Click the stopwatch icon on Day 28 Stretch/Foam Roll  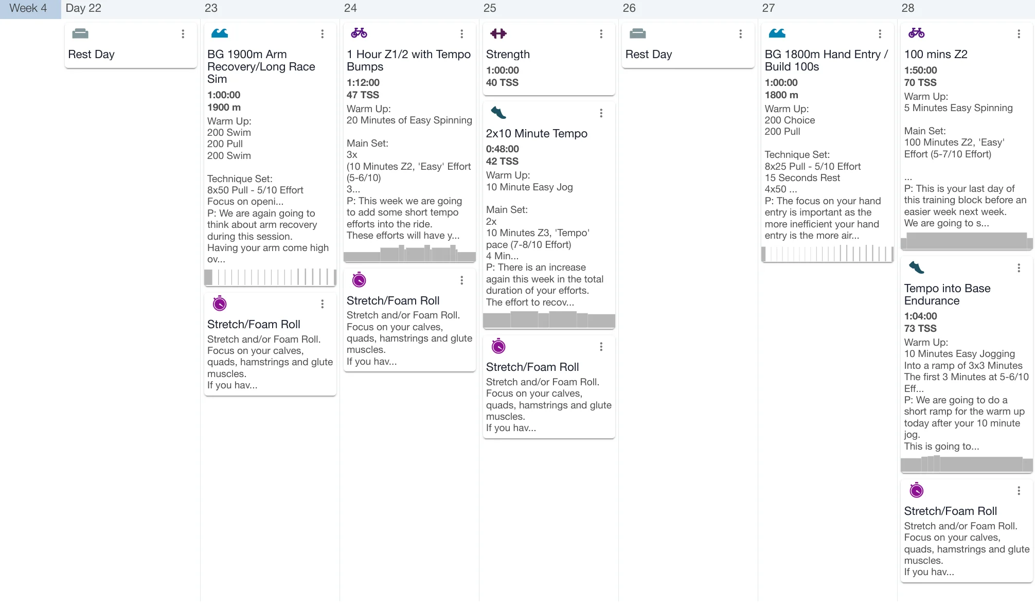pos(916,491)
